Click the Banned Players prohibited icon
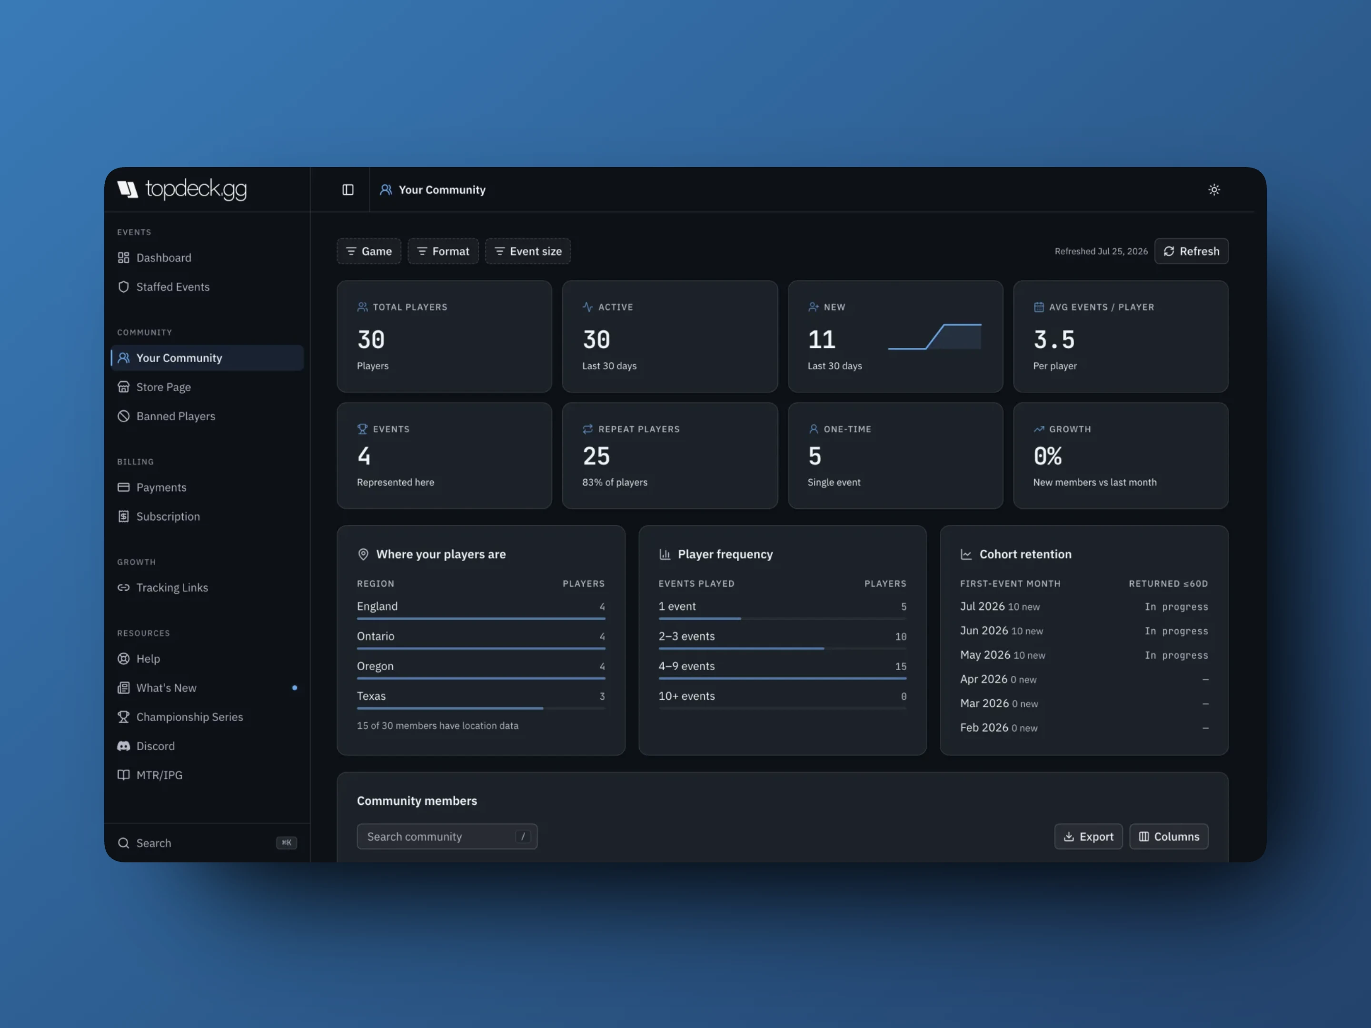The height and width of the screenshot is (1028, 1371). [x=123, y=416]
